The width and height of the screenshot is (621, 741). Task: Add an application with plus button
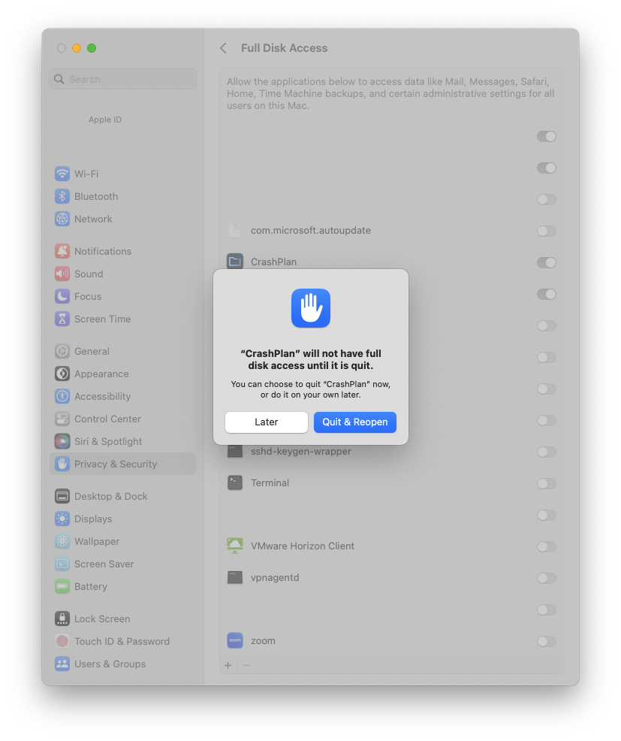tap(228, 665)
